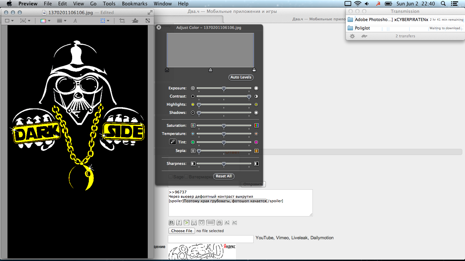Click the Crop icon in Preview toolbar
465x261 pixels.
[122, 21]
